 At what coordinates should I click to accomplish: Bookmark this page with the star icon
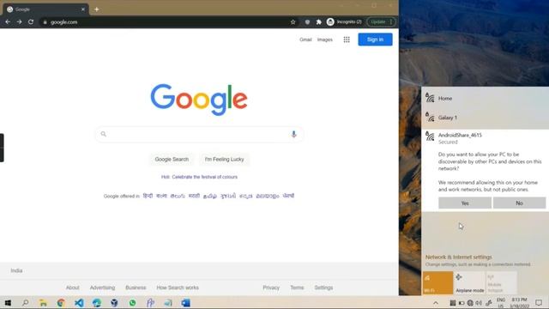point(293,22)
